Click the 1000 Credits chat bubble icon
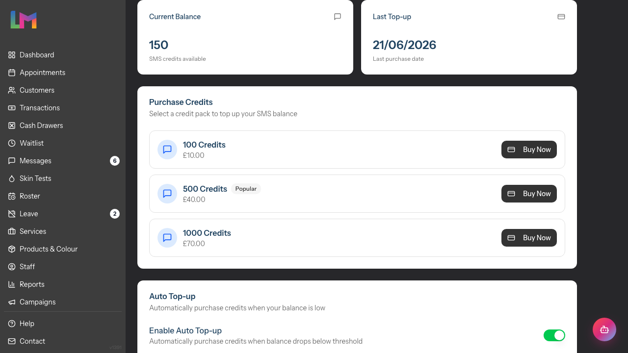Image resolution: width=628 pixels, height=353 pixels. coord(167,238)
